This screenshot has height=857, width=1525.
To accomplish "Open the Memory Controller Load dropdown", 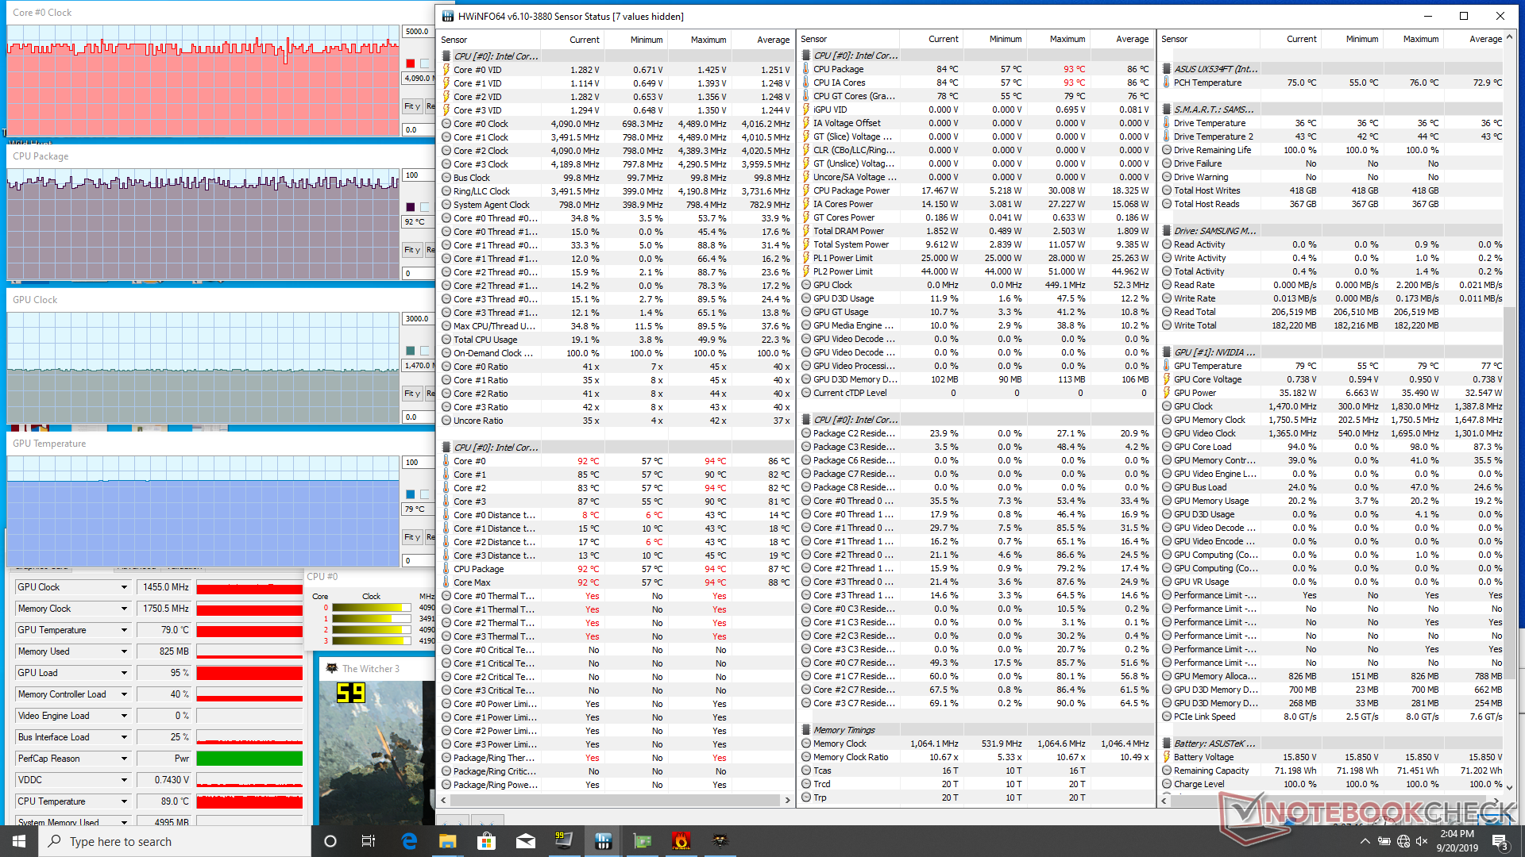I will click(124, 694).
